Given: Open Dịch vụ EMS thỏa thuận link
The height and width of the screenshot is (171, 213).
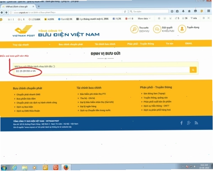Looking at the screenshot, I should pyautogui.click(x=28, y=111).
